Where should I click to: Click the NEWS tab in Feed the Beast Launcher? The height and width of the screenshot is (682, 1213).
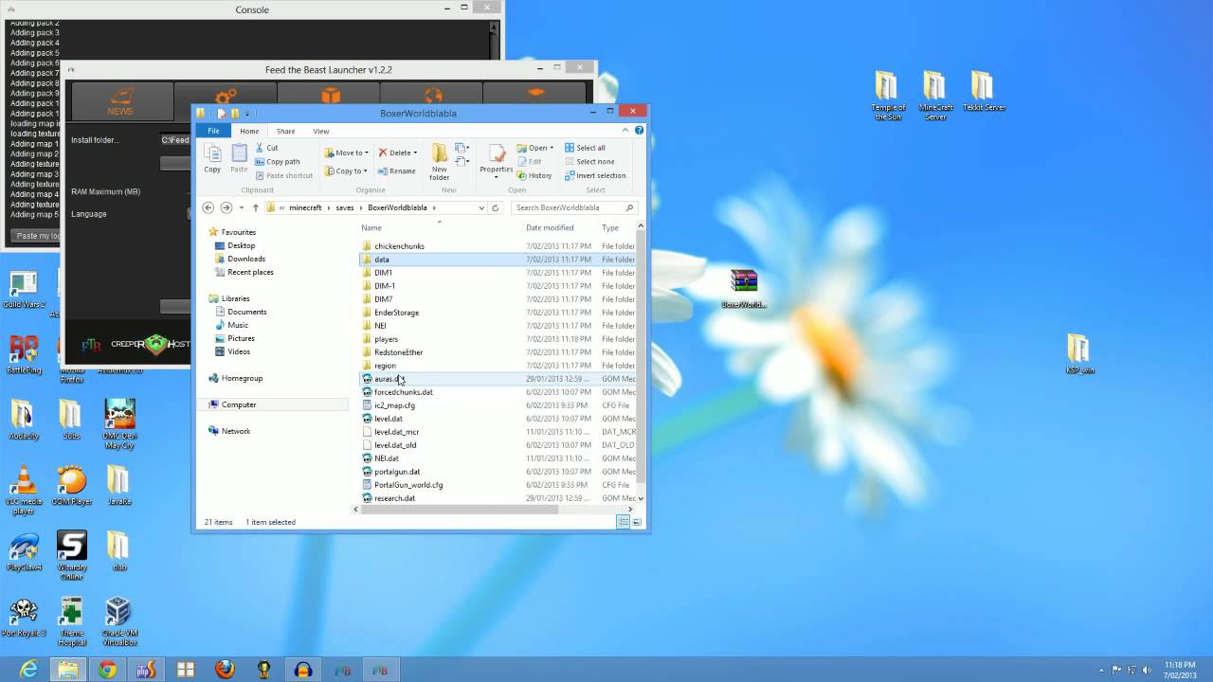[x=120, y=101]
